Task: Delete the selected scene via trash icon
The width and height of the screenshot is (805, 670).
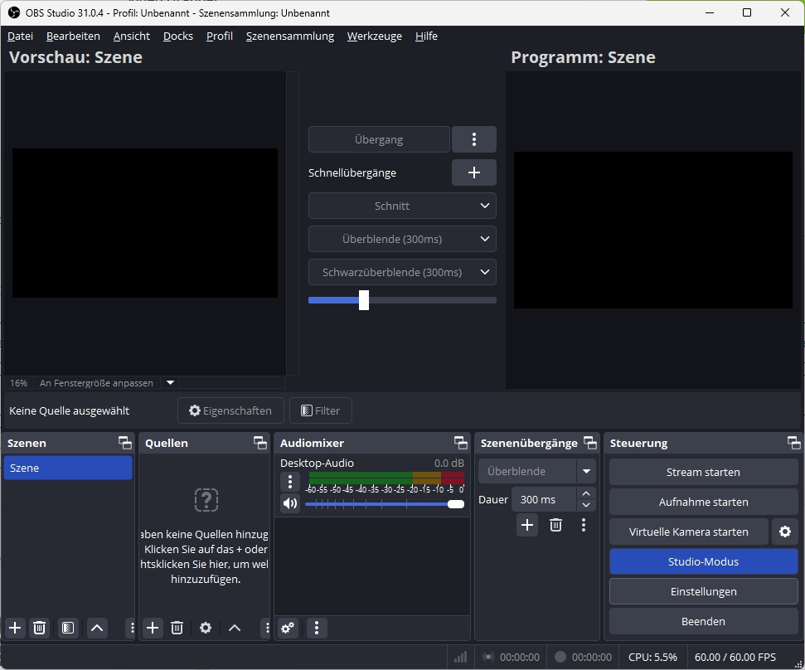Action: pyautogui.click(x=39, y=628)
